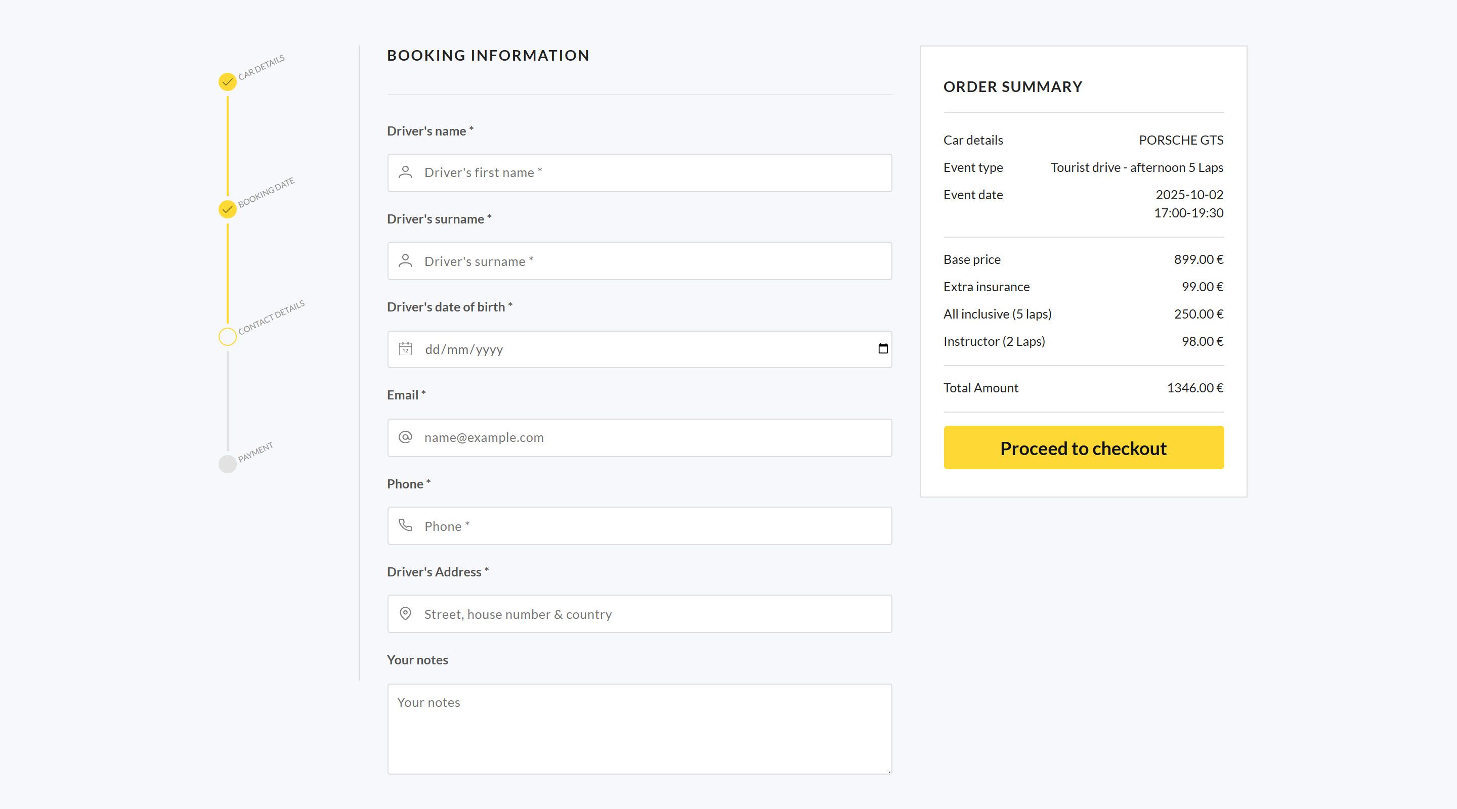
Task: Click the Booking Date completed step checkmark
Action: (x=227, y=209)
